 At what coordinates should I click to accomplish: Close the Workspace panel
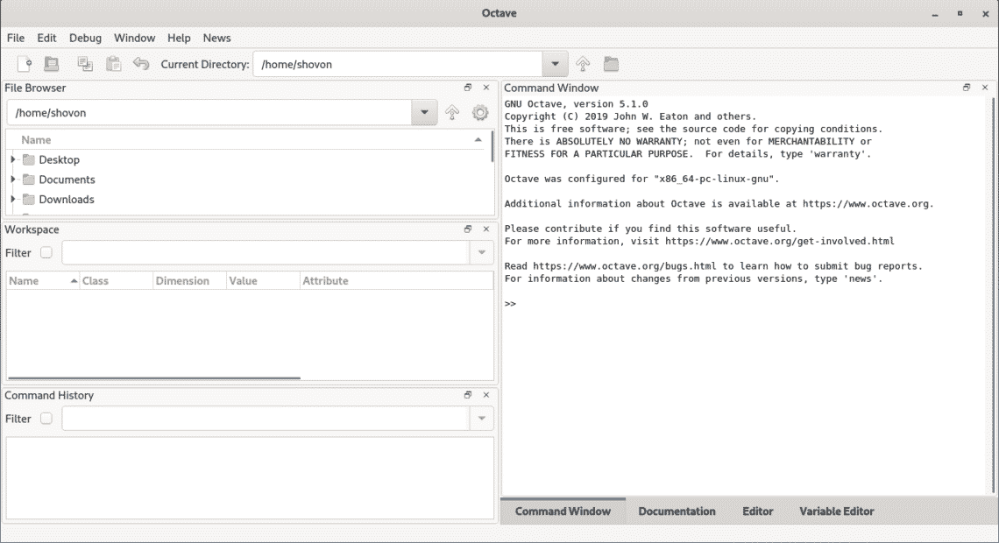pos(486,229)
